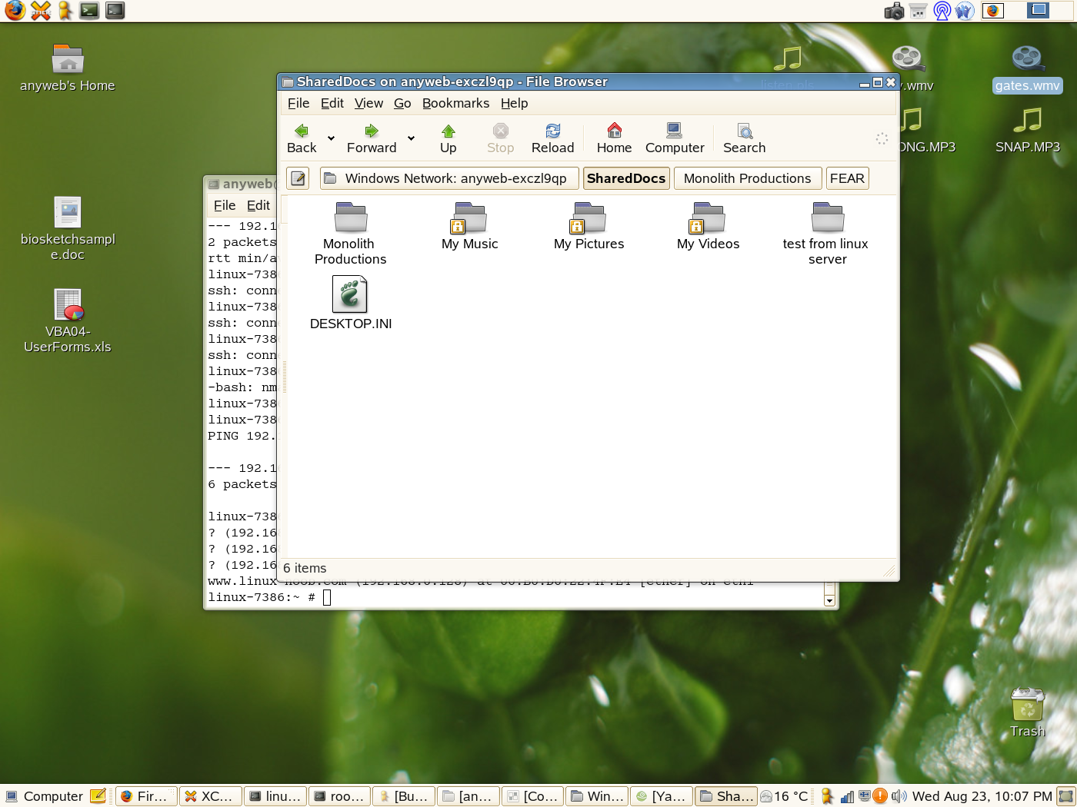Click the show desktop button in bottom panel
This screenshot has height=807, width=1077.
[x=1065, y=796]
